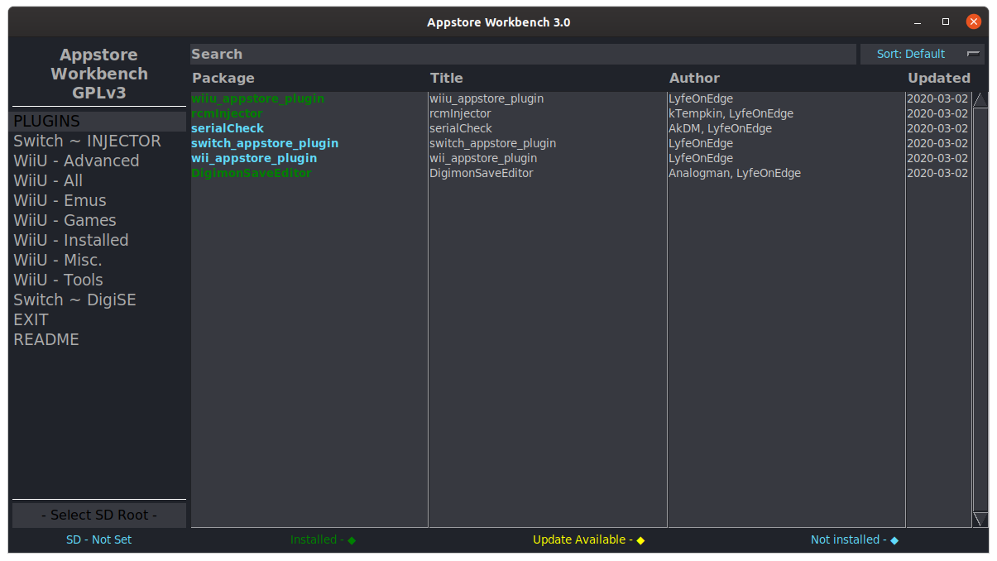Click the Updated column header
997x561 pixels.
939,78
